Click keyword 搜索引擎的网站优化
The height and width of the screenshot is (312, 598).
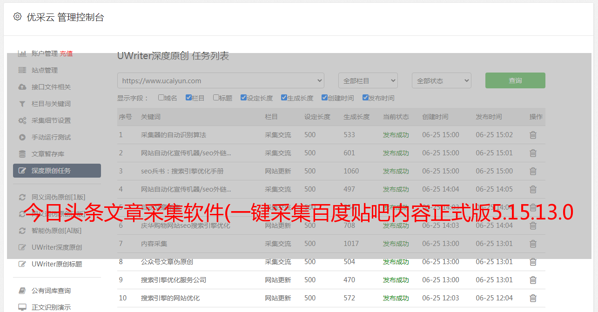click(170, 298)
